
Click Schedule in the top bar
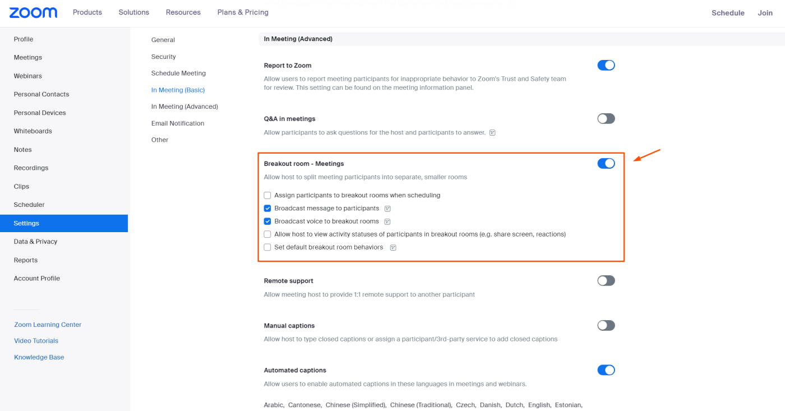click(x=728, y=13)
